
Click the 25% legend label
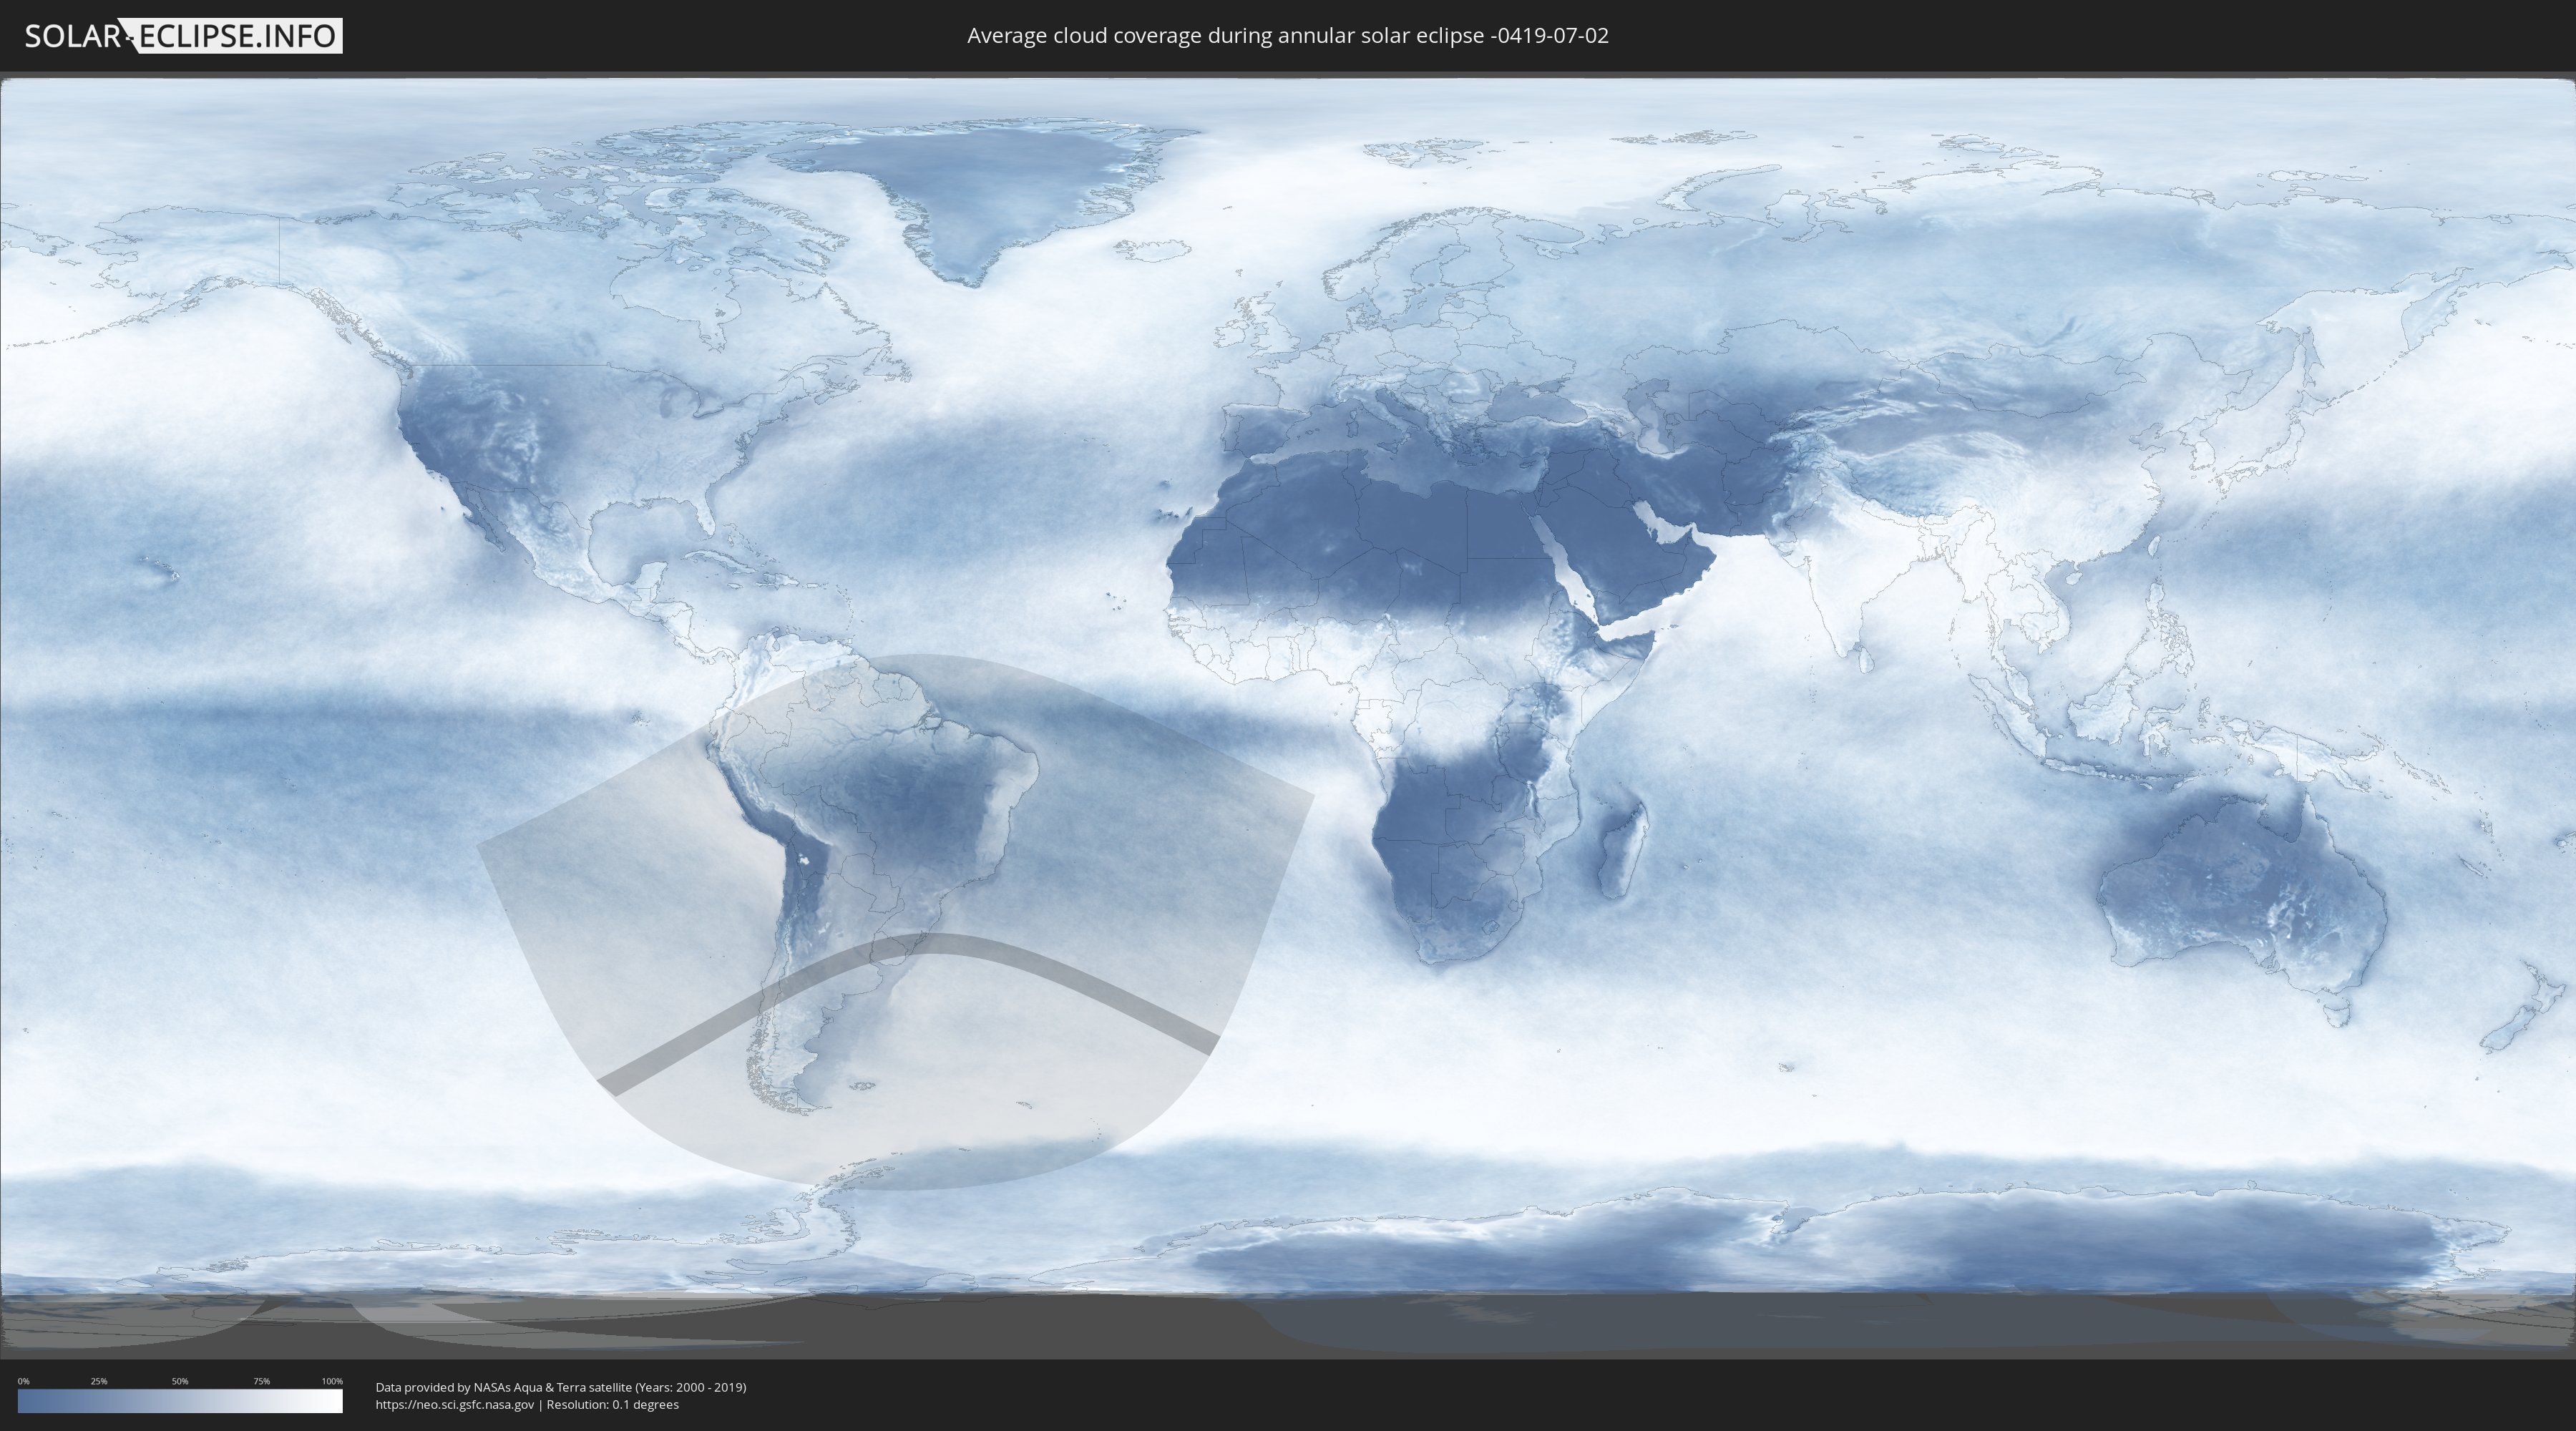(99, 1381)
